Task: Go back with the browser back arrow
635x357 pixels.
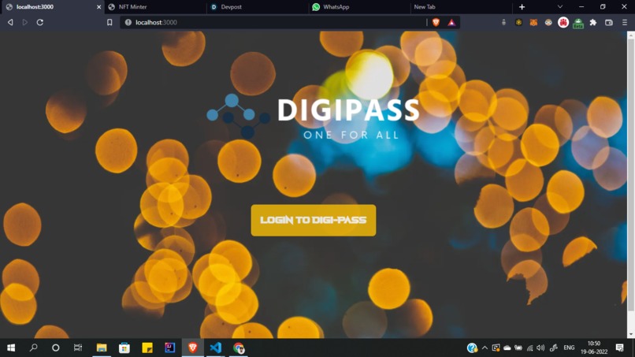Action: coord(10,22)
